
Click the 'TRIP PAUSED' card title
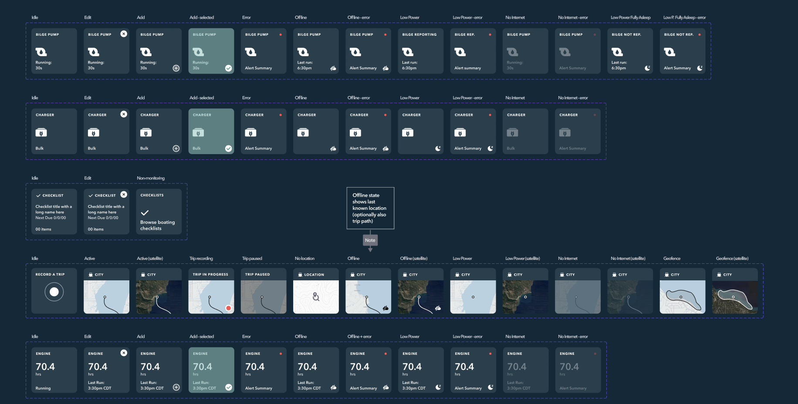[257, 274]
